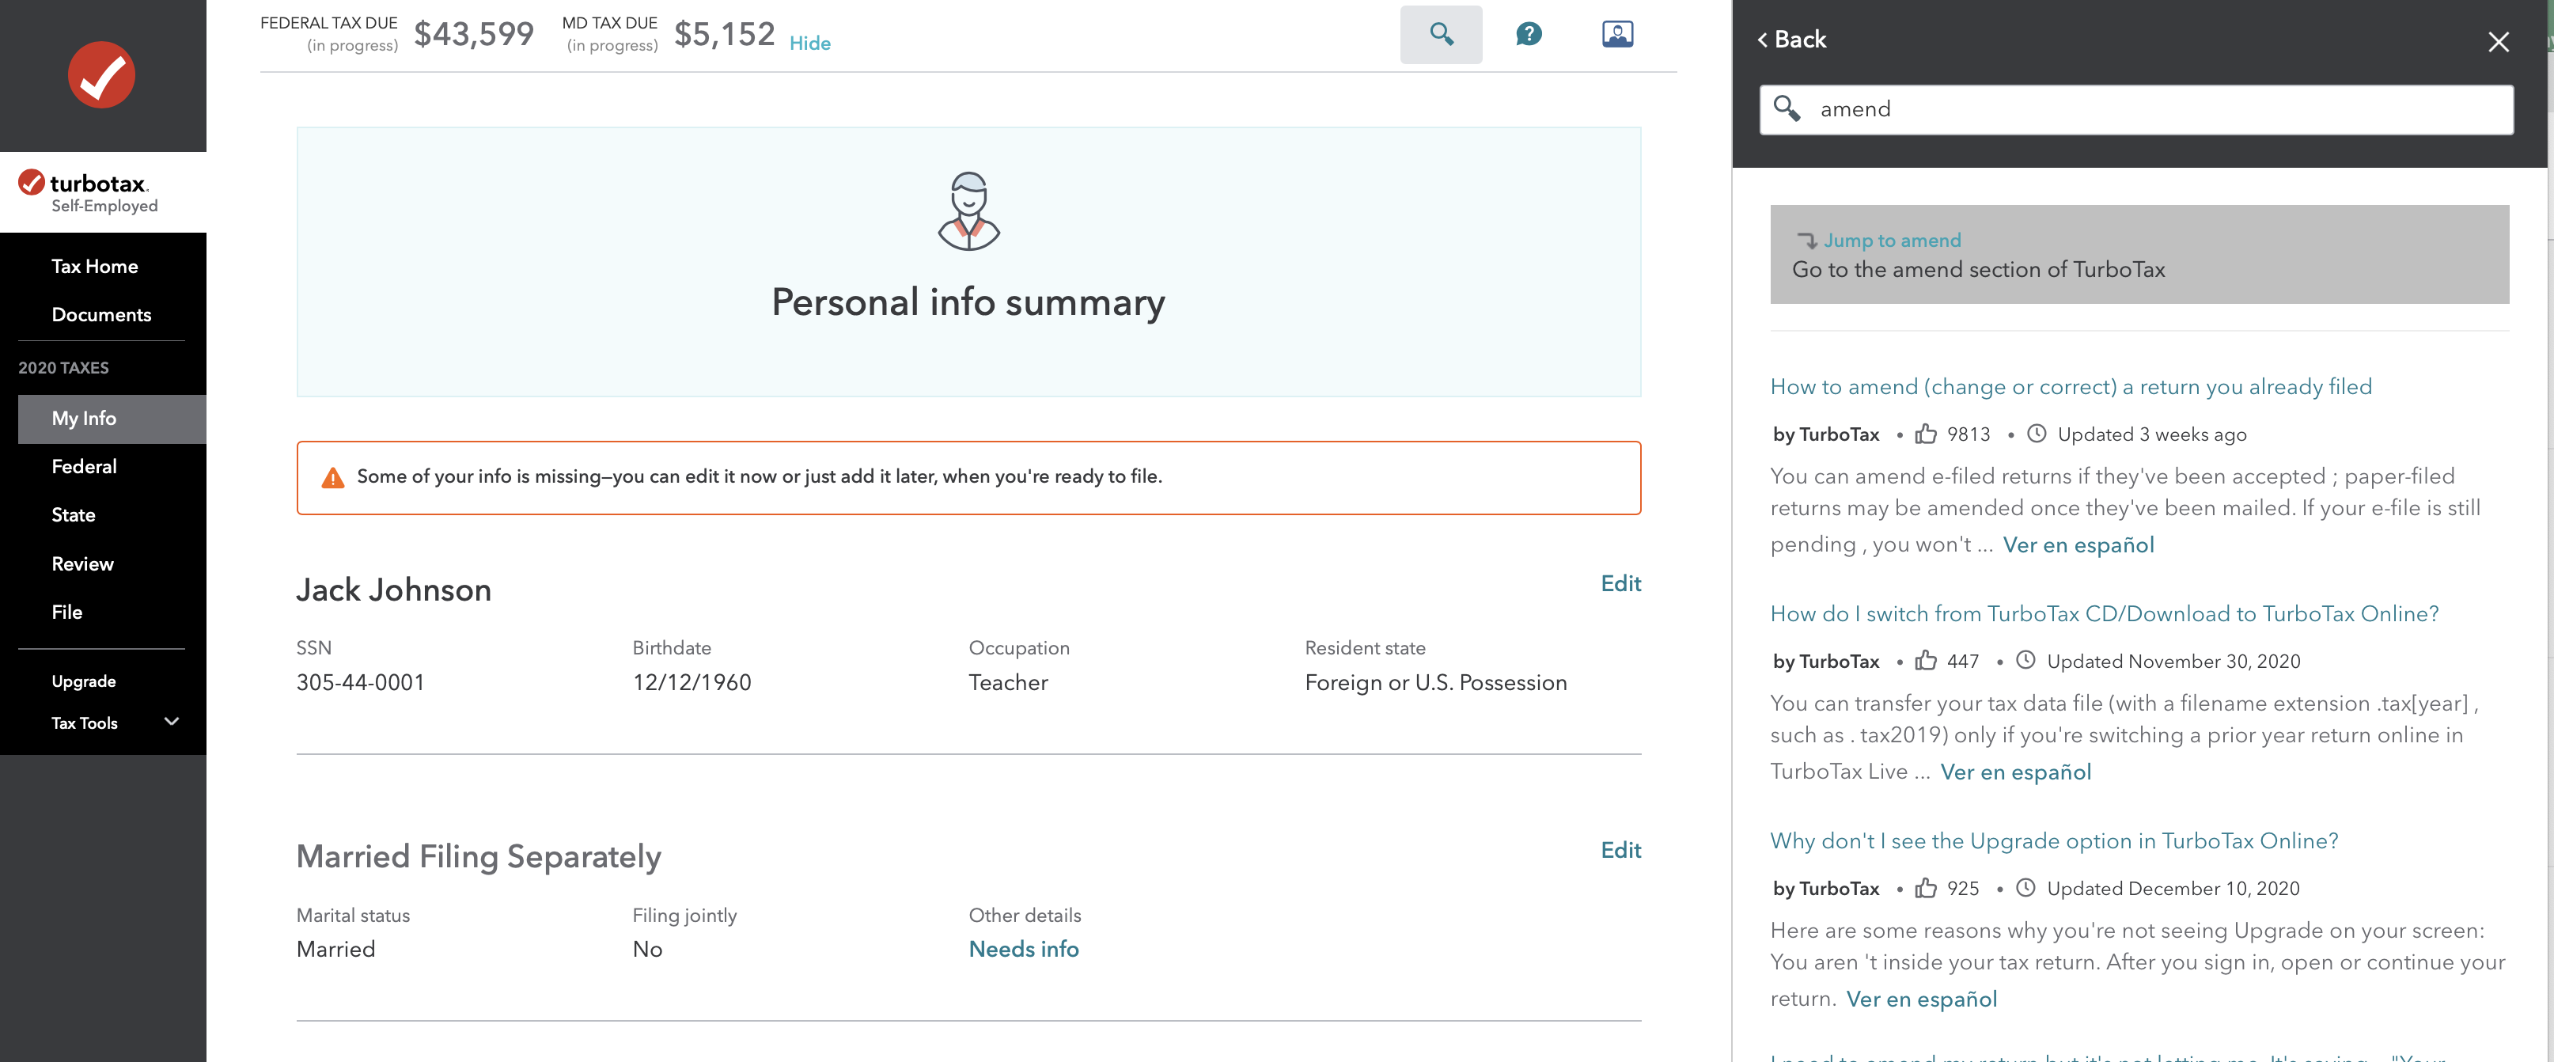Click the thumbs up icon for 9813 article
Image resolution: width=2554 pixels, height=1062 pixels.
[1926, 434]
